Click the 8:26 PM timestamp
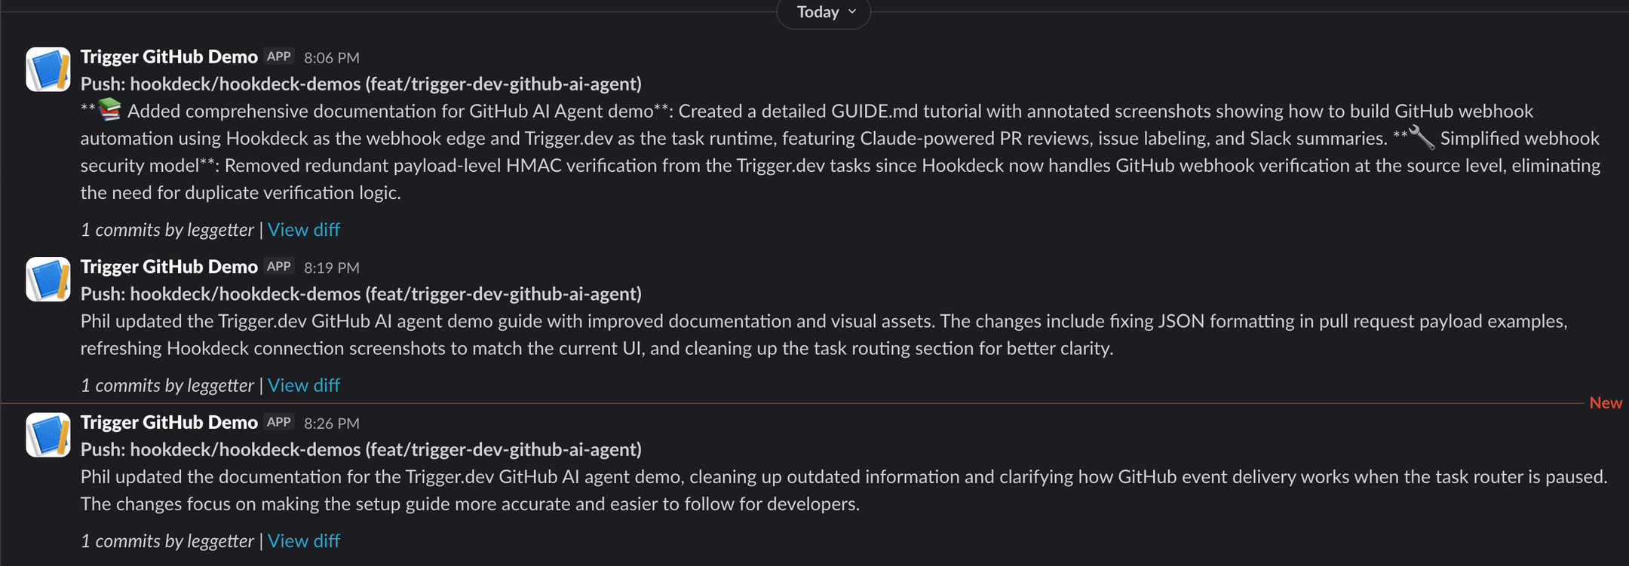 pos(332,423)
